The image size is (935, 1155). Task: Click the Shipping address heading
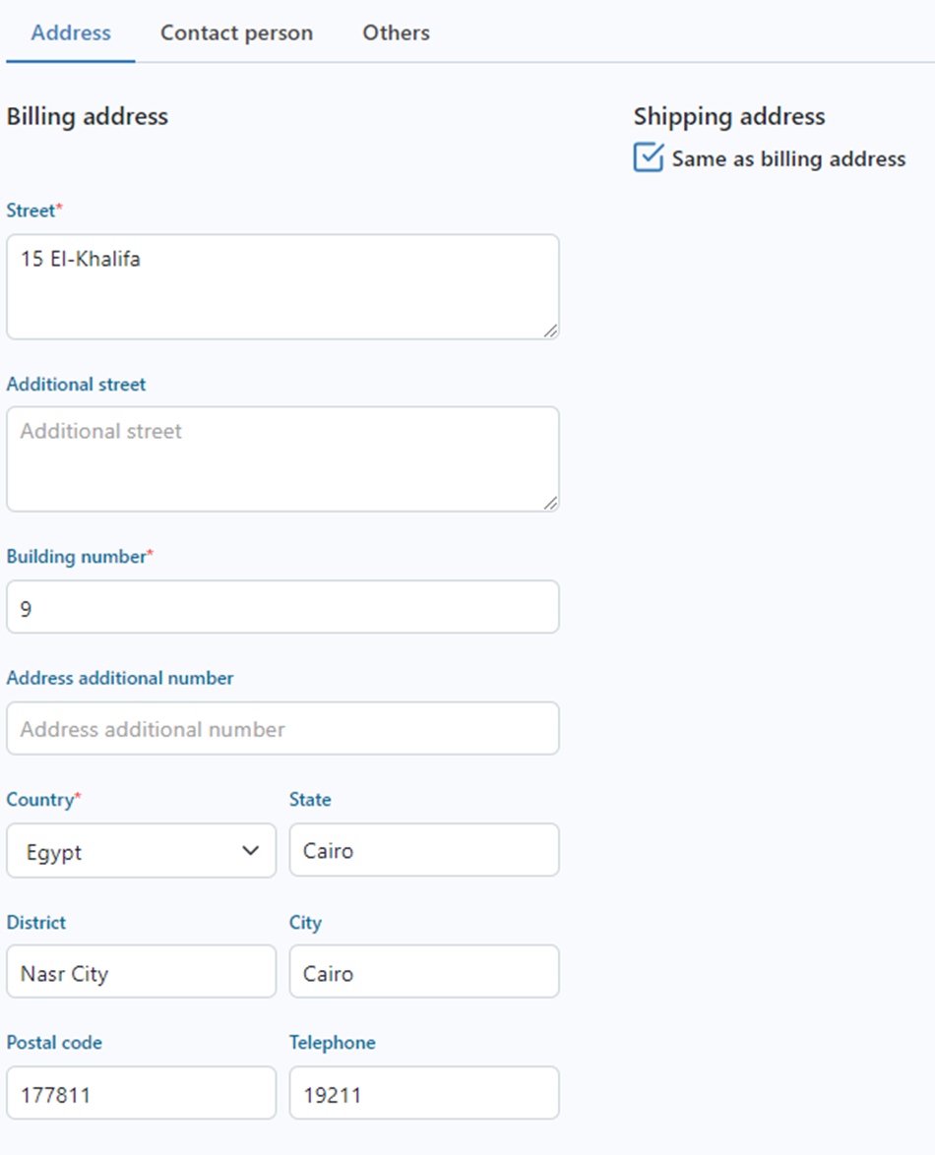(729, 116)
